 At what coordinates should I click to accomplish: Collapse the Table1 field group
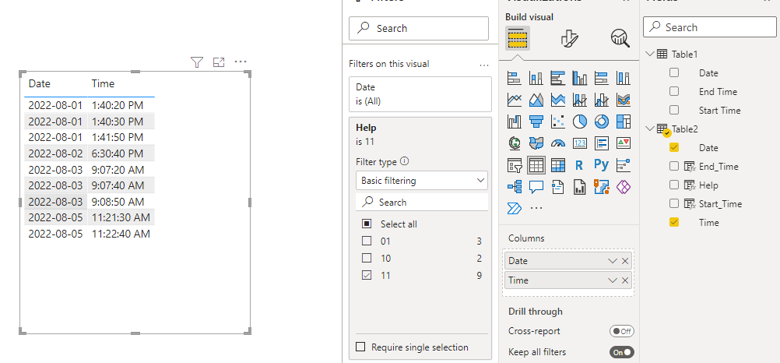click(650, 54)
